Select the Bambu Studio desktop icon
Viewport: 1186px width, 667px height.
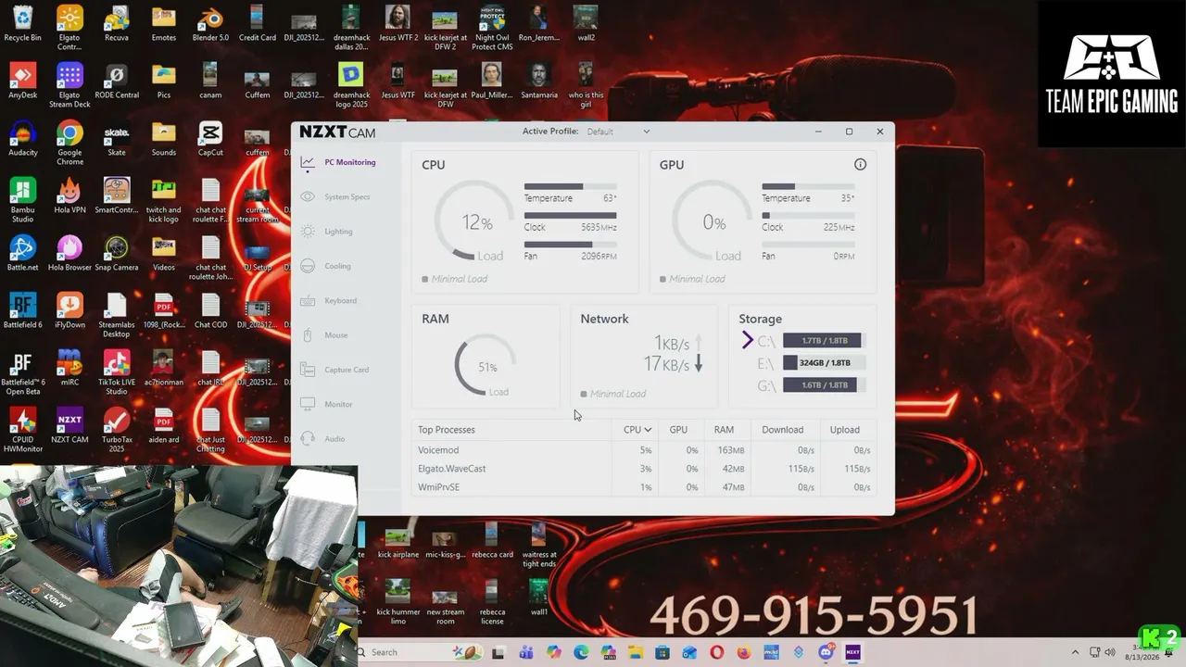tap(22, 200)
